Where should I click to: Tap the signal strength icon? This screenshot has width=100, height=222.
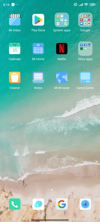point(81,5)
